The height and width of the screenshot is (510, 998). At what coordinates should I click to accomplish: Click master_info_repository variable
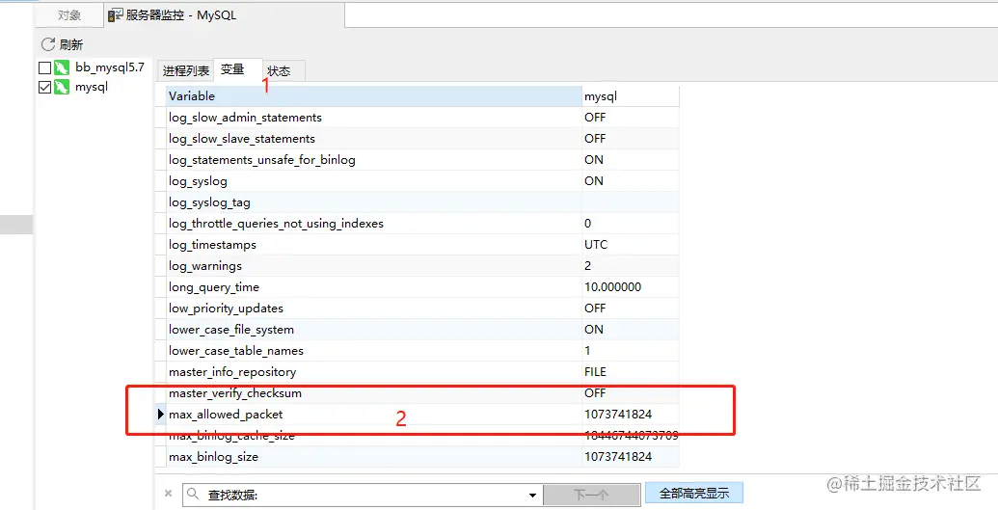pos(232,372)
